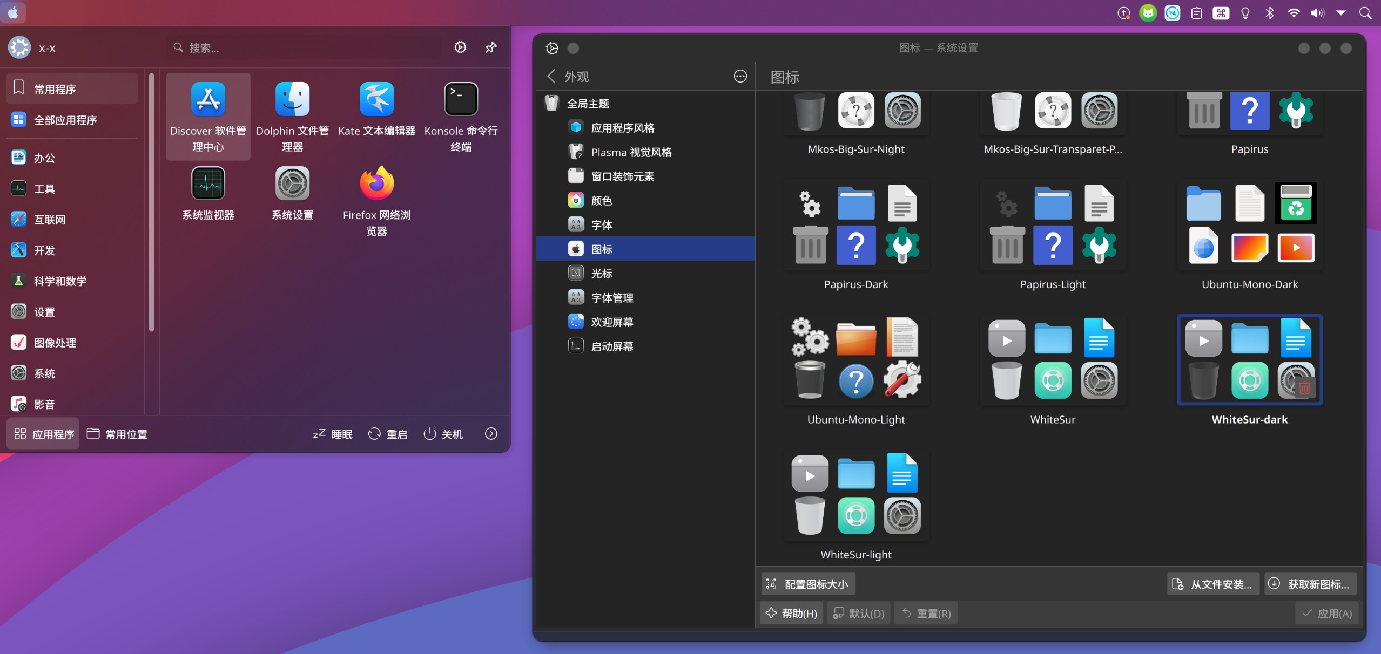1381x654 pixels.
Task: Click 配置图标大小 button
Action: (809, 584)
